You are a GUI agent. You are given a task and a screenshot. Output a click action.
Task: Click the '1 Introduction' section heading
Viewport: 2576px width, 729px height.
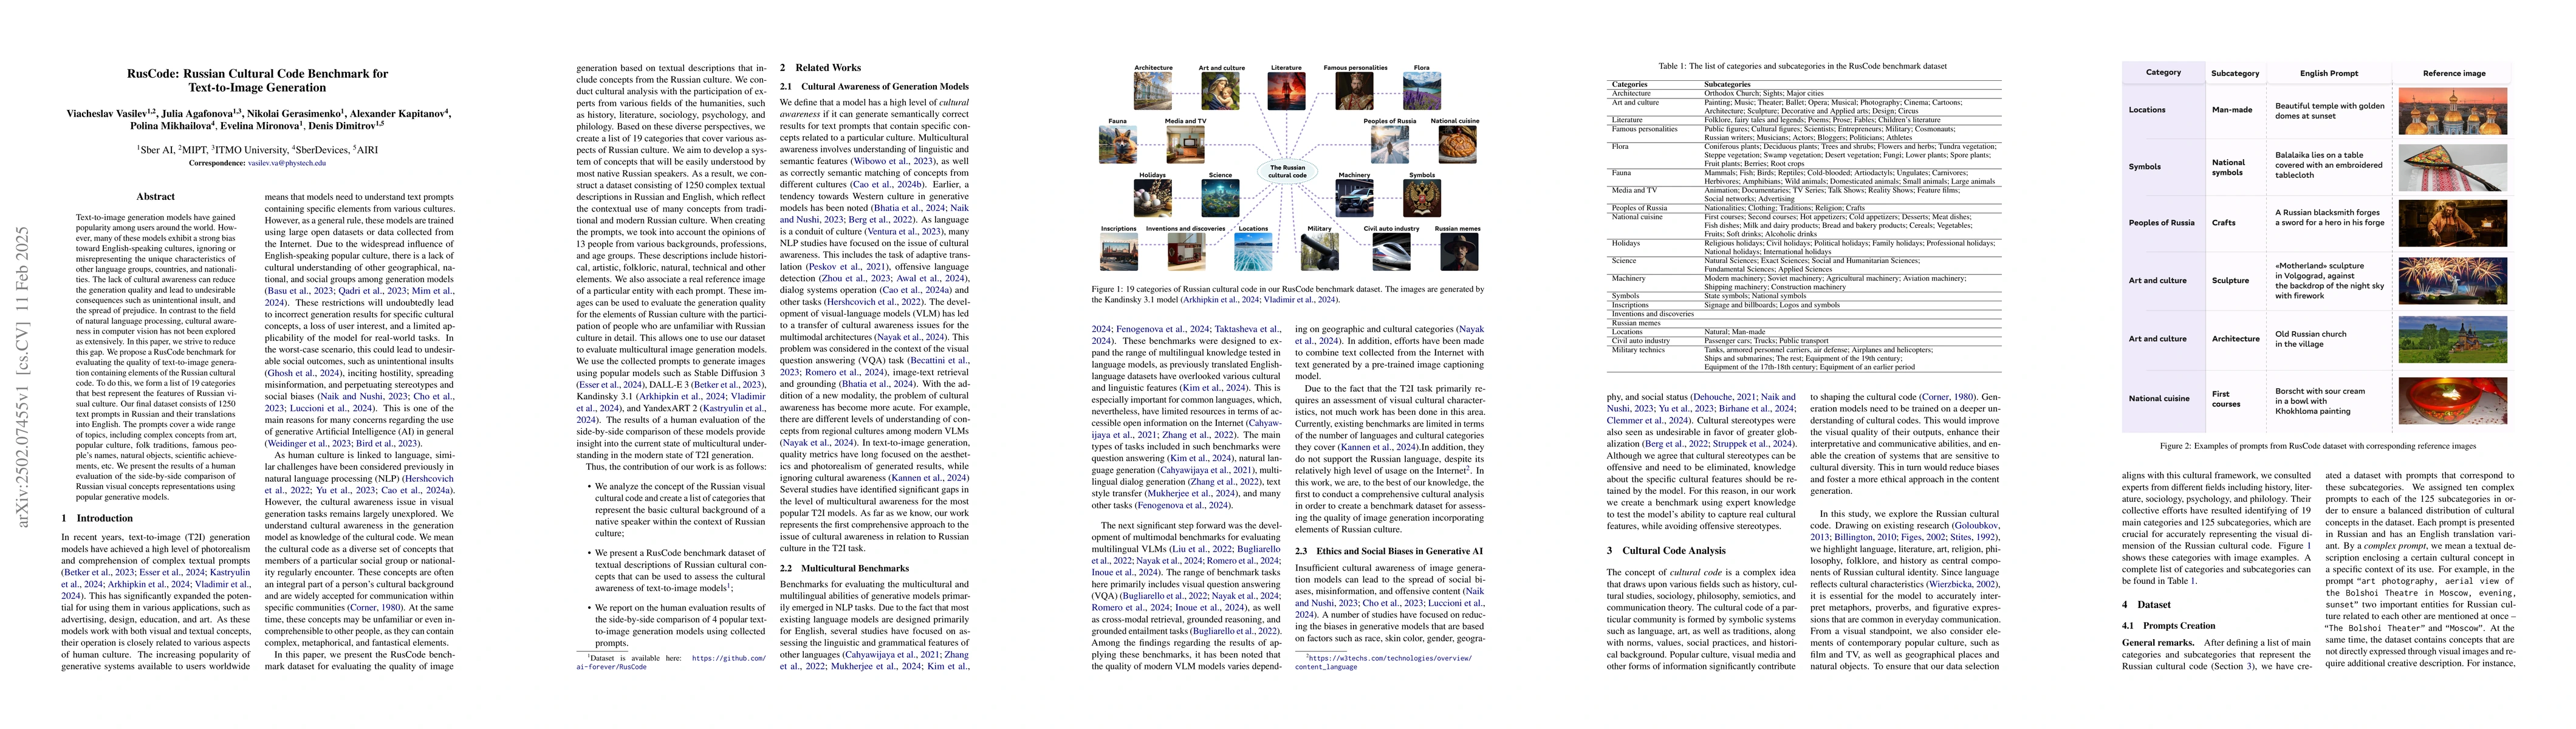(x=97, y=518)
